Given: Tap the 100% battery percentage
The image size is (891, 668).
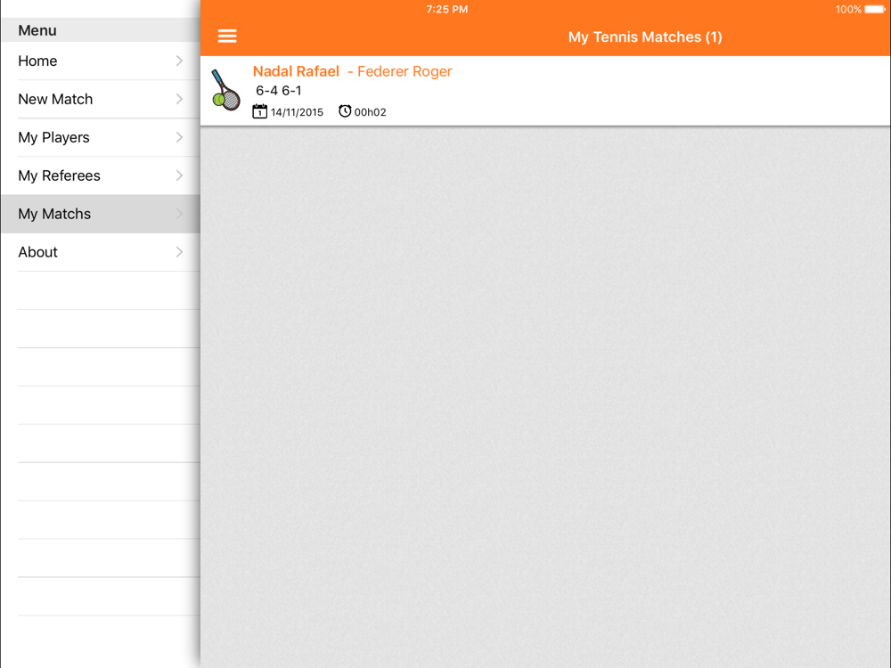Looking at the screenshot, I should pyautogui.click(x=848, y=9).
